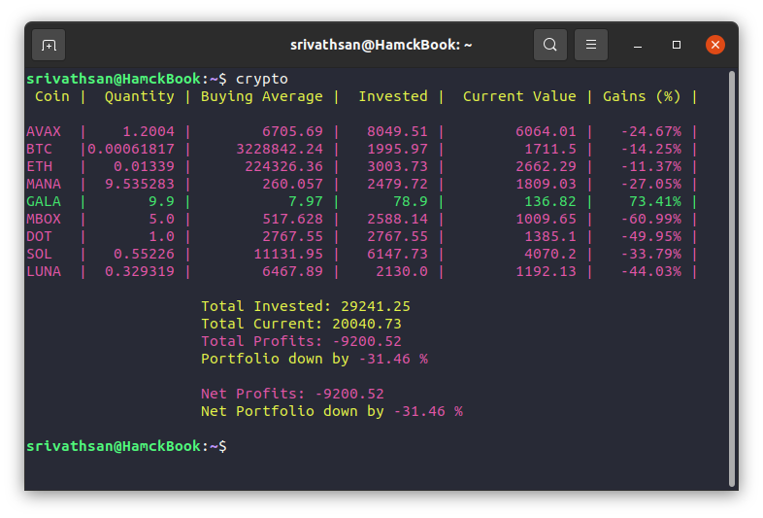Screen dimensions: 763x518
Task: Click the terminal vertical scrollbar
Action: [731, 278]
